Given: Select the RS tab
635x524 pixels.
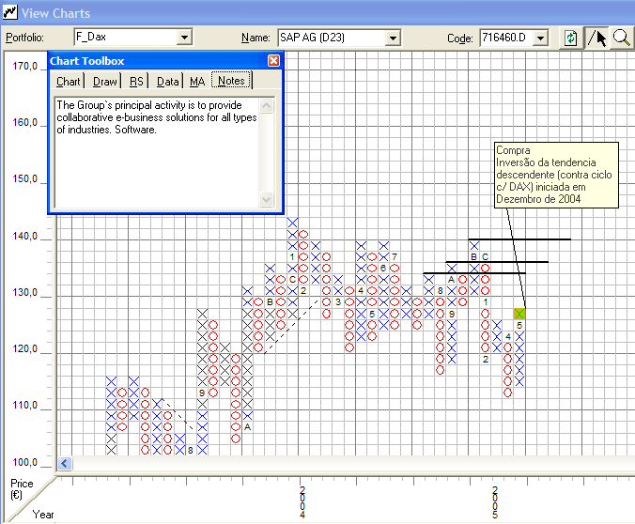Looking at the screenshot, I should [x=137, y=82].
